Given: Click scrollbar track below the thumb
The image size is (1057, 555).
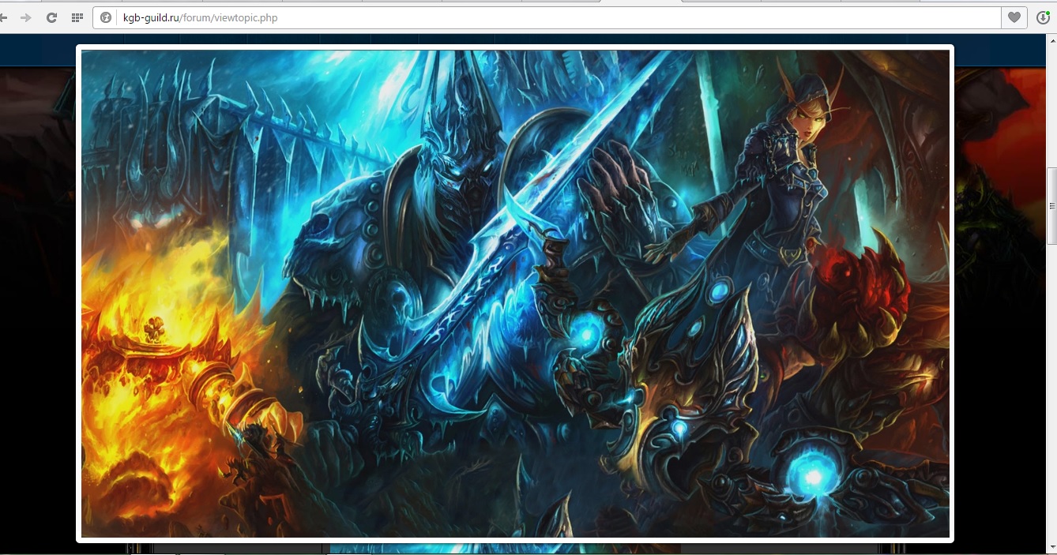Looking at the screenshot, I should tap(1051, 395).
